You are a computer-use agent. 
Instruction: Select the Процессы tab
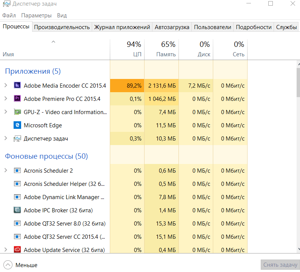coord(16,26)
